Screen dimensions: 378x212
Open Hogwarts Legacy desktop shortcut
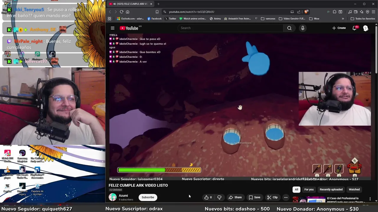click(x=22, y=189)
